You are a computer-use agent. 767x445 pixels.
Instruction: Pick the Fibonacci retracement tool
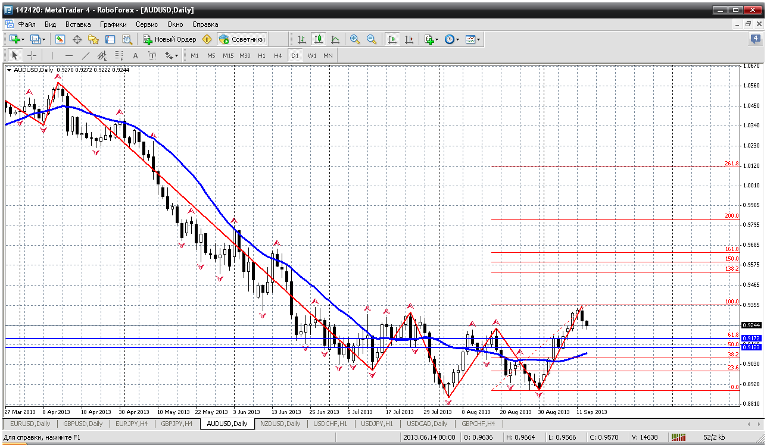coord(119,55)
